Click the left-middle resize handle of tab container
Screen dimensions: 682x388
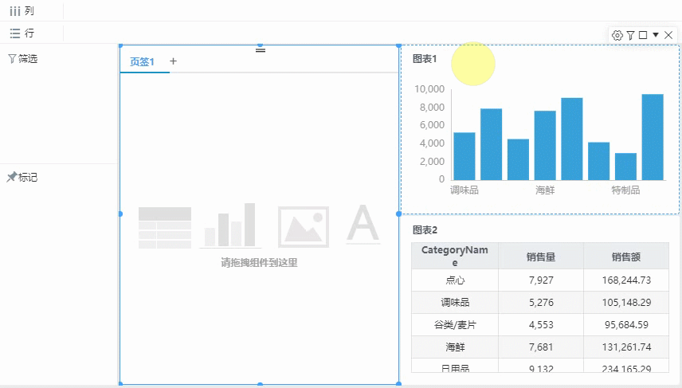click(120, 214)
